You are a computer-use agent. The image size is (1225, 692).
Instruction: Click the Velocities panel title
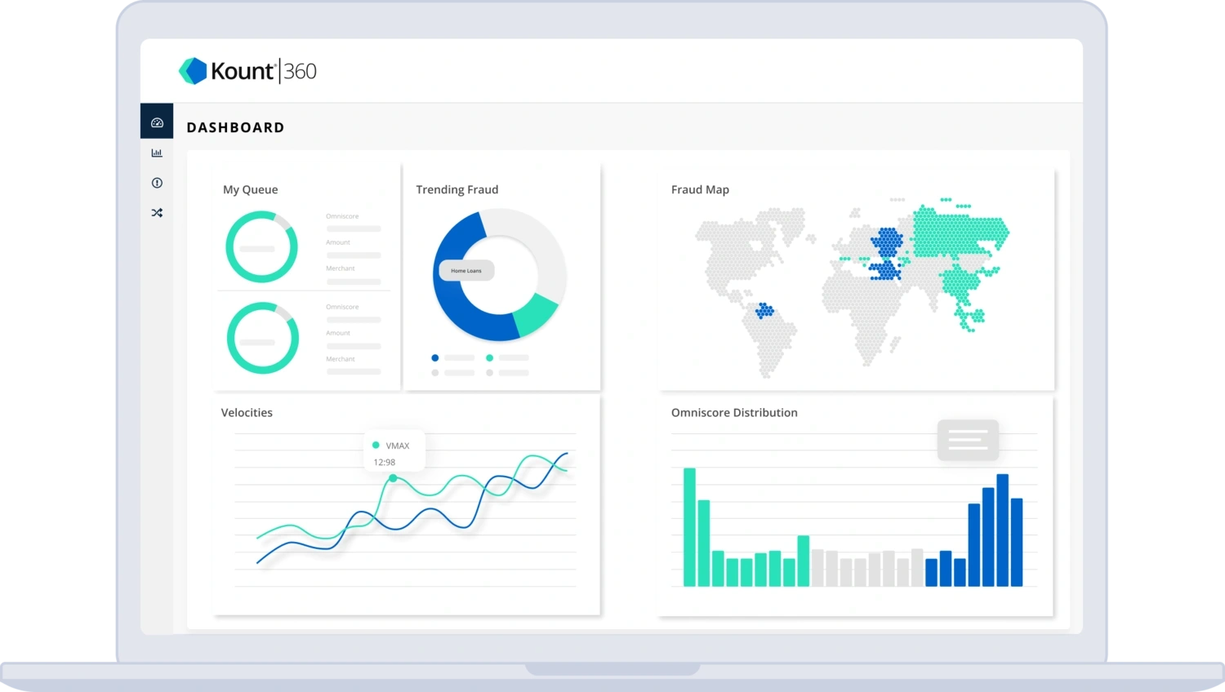tap(247, 412)
